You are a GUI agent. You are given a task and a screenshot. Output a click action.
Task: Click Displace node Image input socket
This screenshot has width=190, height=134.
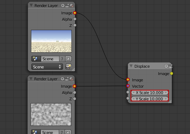[x=128, y=80]
